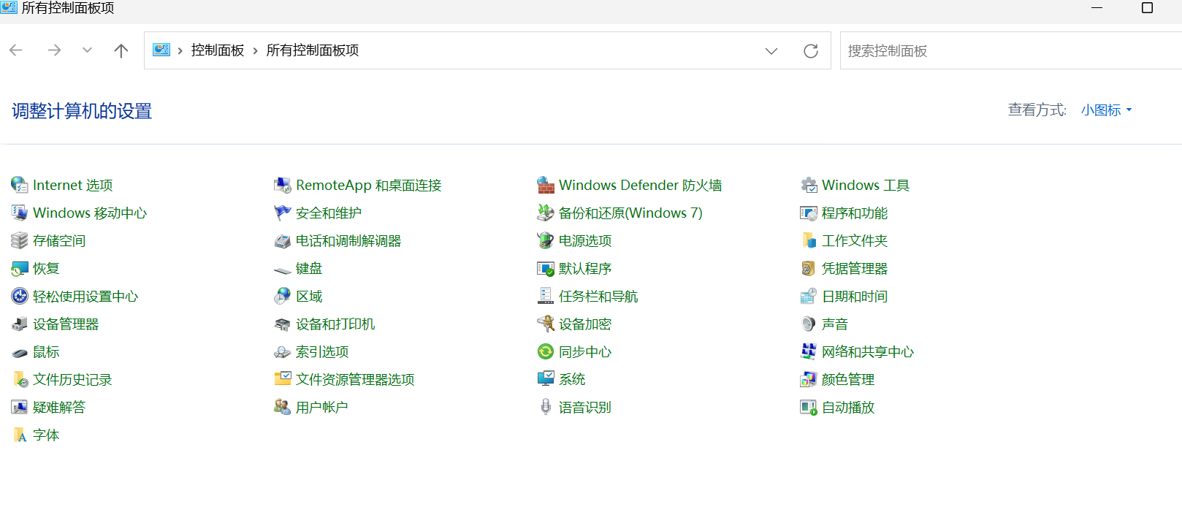Click the 同步中心 green icon
1182x507 pixels.
(x=546, y=351)
